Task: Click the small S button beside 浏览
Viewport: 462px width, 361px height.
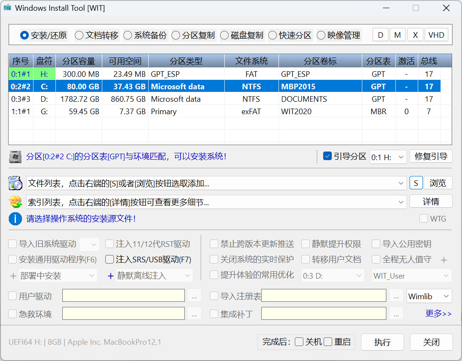Action: (416, 183)
